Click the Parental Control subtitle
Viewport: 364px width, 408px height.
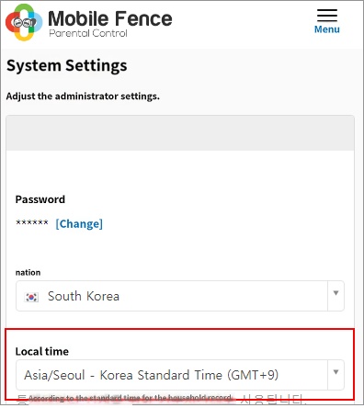click(88, 33)
